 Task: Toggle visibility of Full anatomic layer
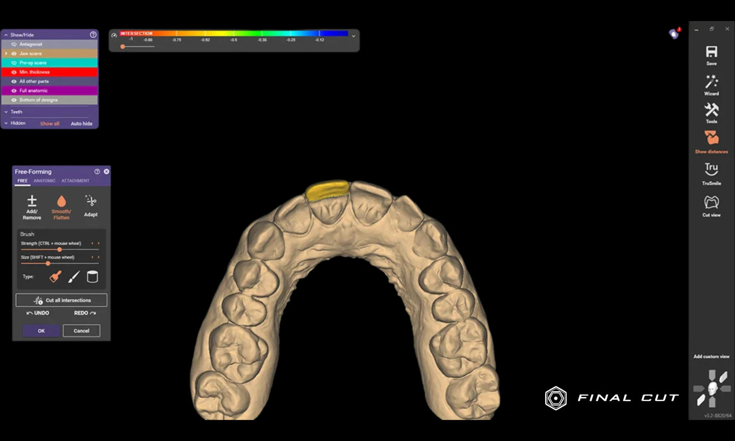[x=14, y=91]
